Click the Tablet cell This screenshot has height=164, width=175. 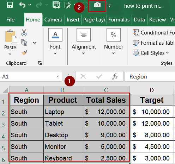click(63, 123)
